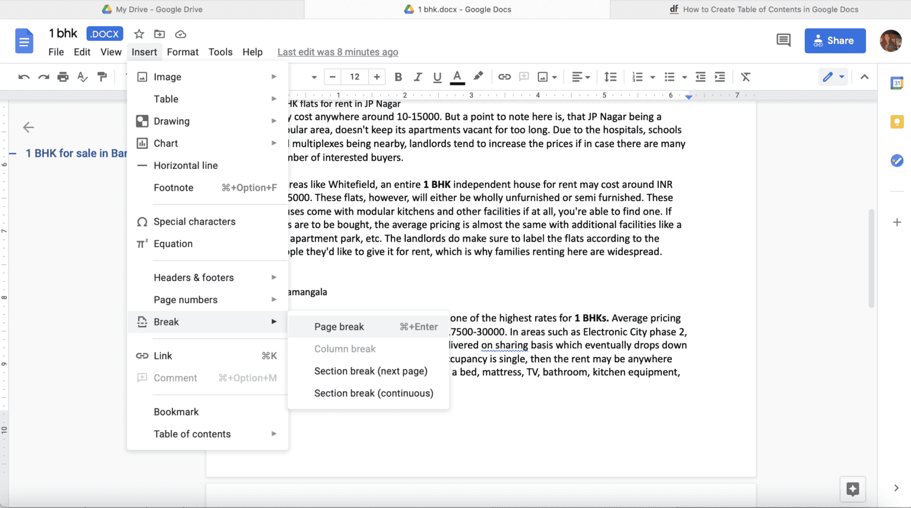Image resolution: width=911 pixels, height=508 pixels.
Task: Open Google Tasks from the side panel
Action: coord(897,160)
